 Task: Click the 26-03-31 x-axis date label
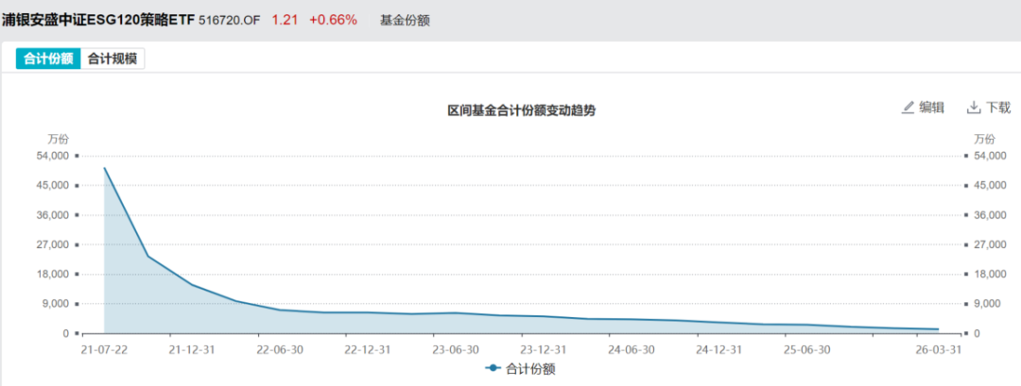click(939, 349)
